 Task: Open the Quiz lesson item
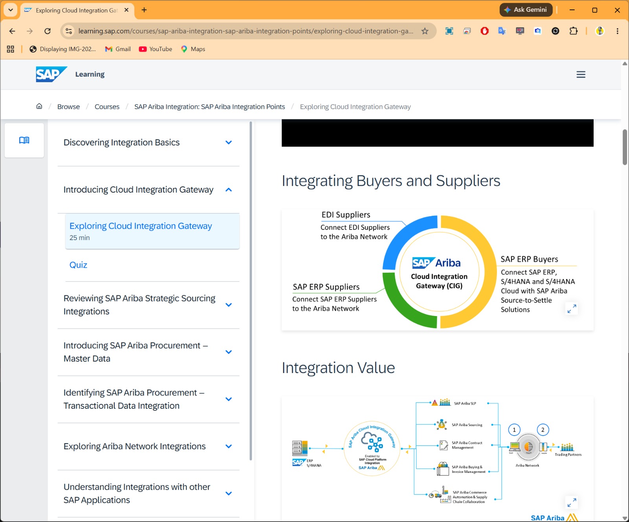[x=78, y=265]
